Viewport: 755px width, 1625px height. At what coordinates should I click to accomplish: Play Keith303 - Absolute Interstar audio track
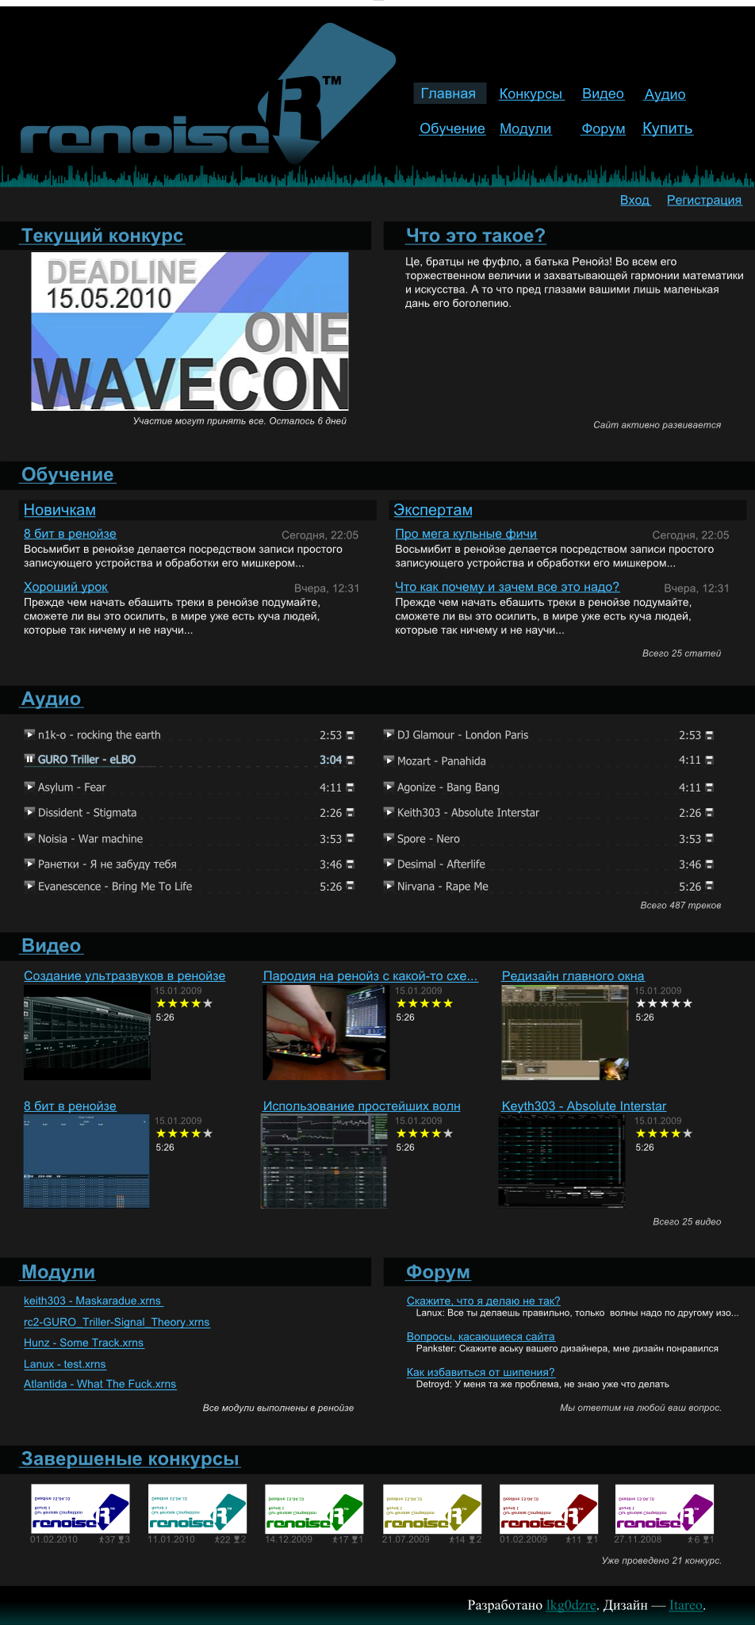[x=389, y=812]
